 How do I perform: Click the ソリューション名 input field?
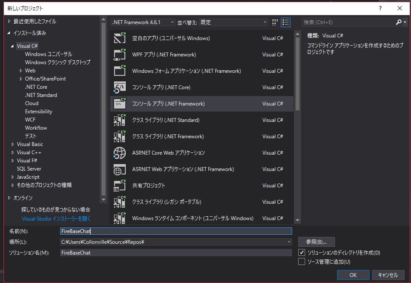point(176,253)
